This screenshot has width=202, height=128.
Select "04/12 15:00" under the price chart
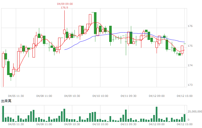click(x=185, y=96)
